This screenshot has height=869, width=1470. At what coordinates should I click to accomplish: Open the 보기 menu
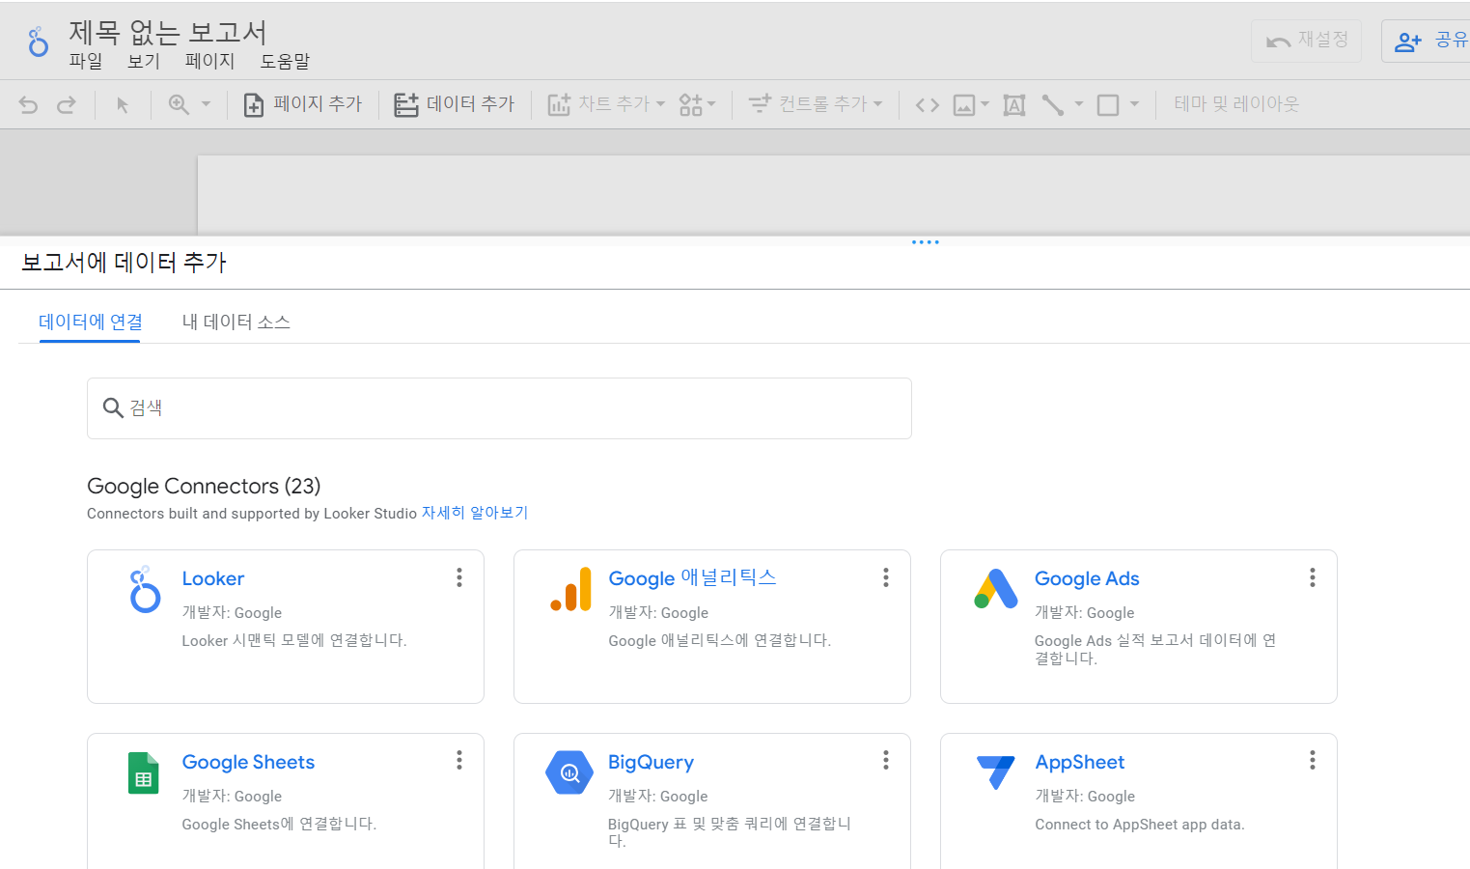coord(144,61)
